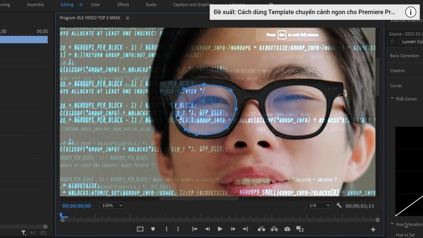Click the plus icon to open Button Editor
This screenshot has width=423, height=238.
(x=373, y=228)
